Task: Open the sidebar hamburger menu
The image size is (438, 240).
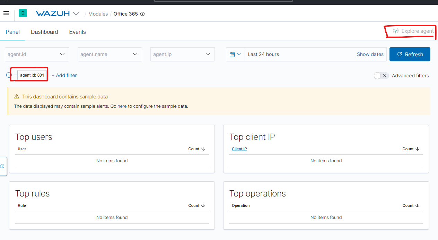Action: tap(6, 13)
